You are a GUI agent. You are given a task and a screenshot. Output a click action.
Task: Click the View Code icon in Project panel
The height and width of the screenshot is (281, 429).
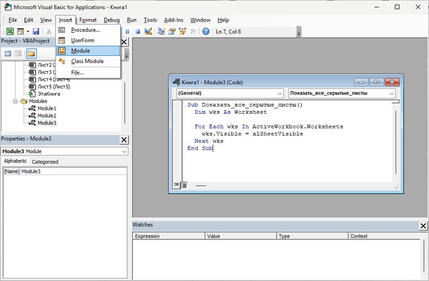(x=8, y=53)
